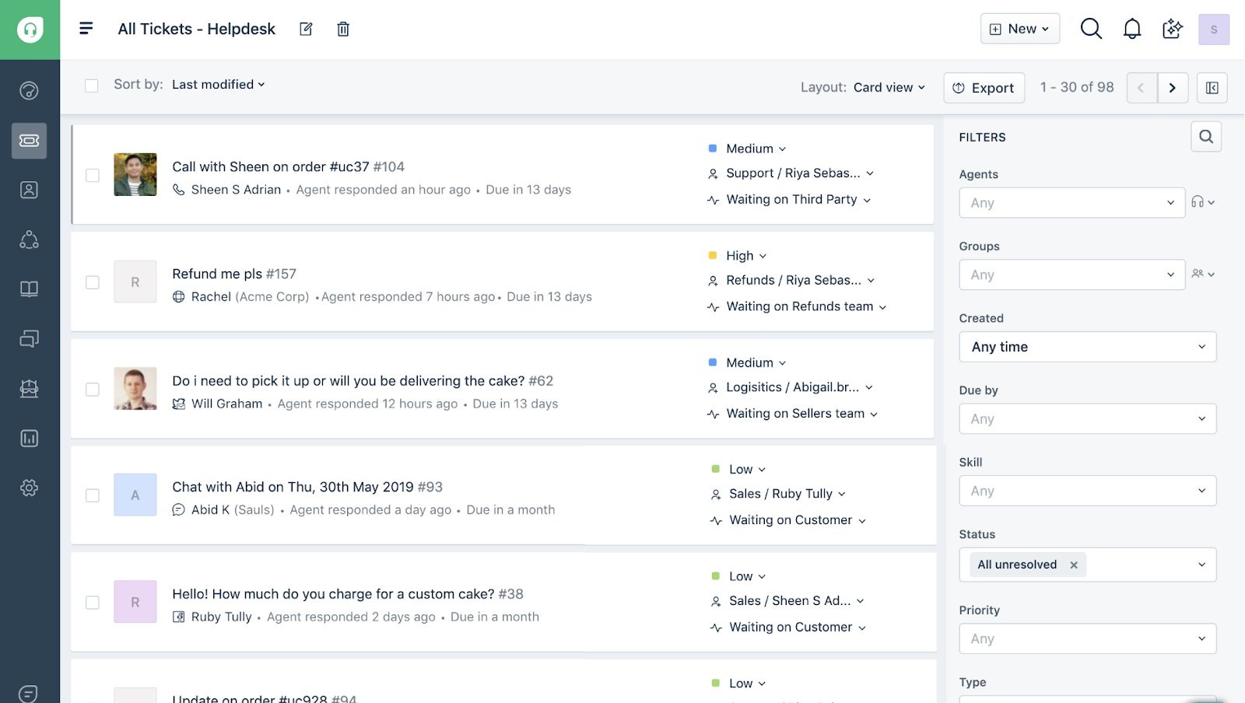1245x703 pixels.
Task: Select the checkbox on Will Graham's cake ticket
Action: click(92, 390)
